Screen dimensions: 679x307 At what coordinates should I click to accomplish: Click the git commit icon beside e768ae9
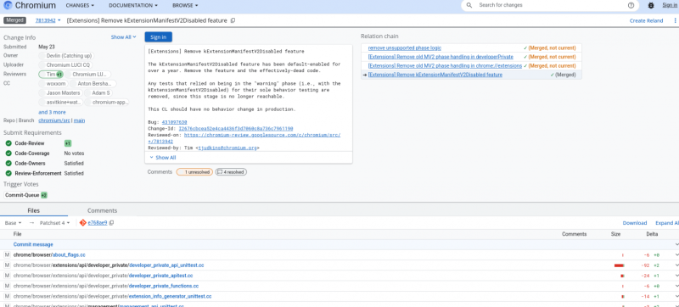[x=82, y=223]
